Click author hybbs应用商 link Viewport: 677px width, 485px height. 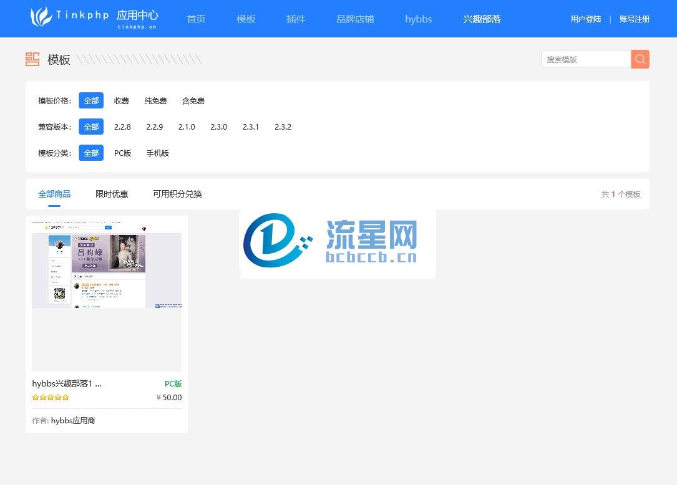73,420
